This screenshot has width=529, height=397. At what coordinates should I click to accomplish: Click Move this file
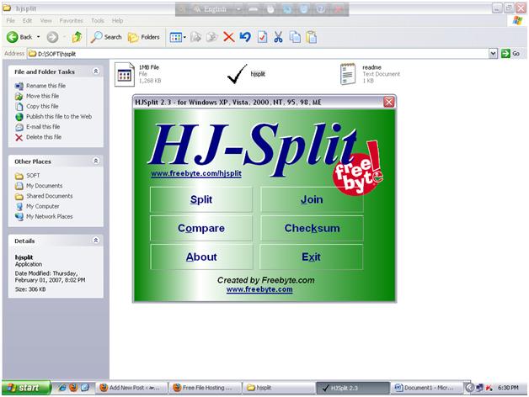coord(37,96)
